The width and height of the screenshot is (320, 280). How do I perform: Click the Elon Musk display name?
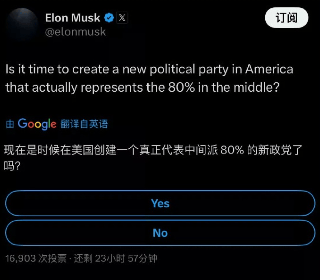point(73,18)
